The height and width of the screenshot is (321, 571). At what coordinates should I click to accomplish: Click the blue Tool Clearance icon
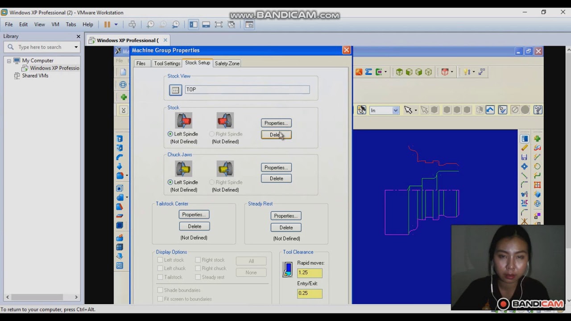pos(288,269)
